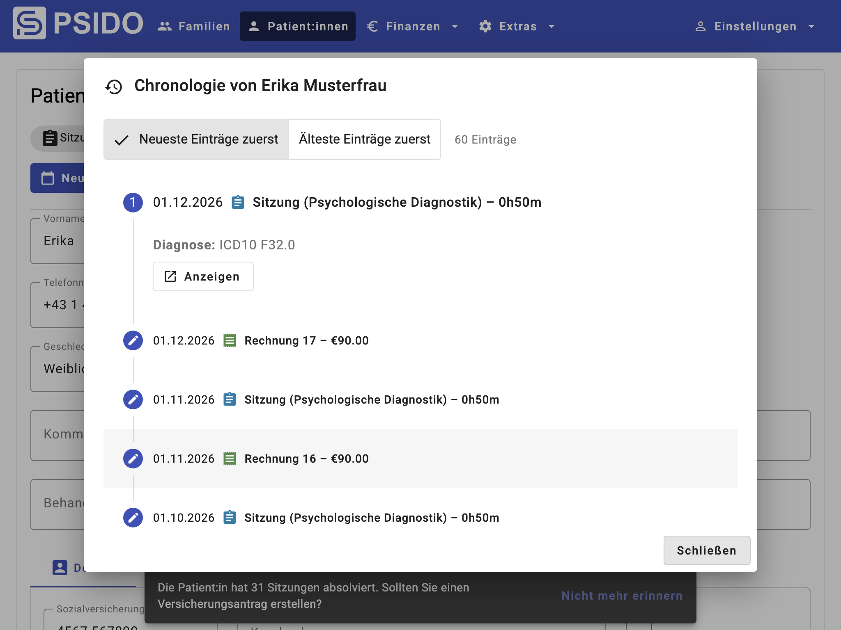Click clipboard icon of the 01.11.2026 Sitzung
The image size is (841, 630).
230,399
